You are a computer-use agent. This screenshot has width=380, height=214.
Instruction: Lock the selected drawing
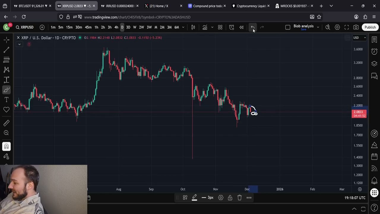coord(230,198)
